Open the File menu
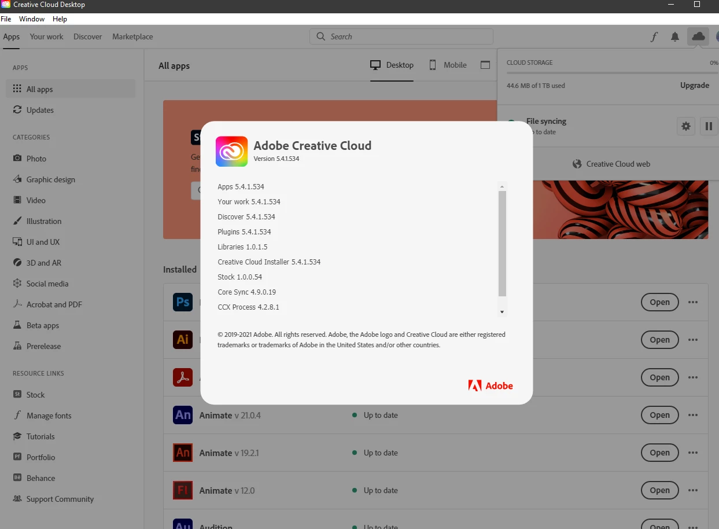 click(x=6, y=19)
